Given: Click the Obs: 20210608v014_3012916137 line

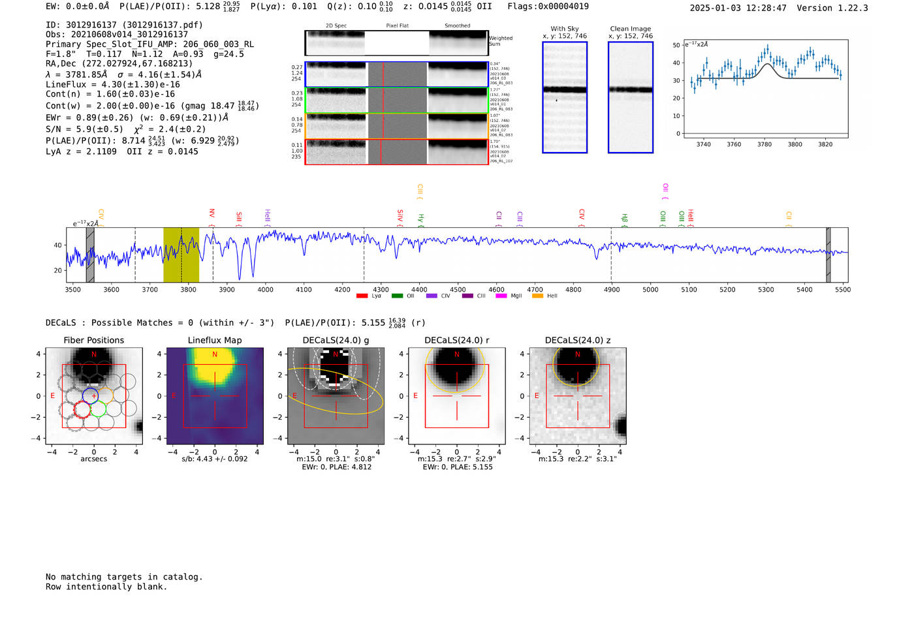Looking at the screenshot, I should coord(117,35).
